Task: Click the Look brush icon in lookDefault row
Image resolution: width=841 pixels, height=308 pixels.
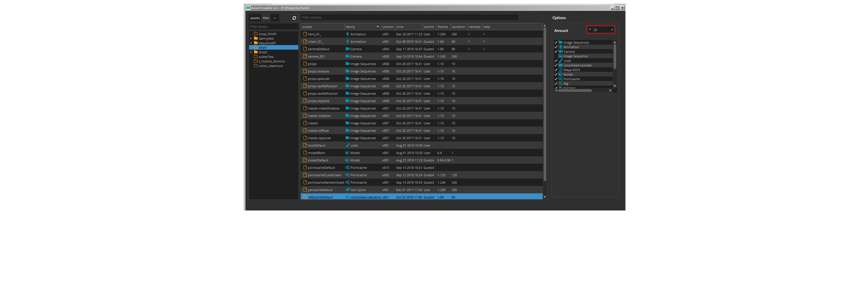Action: tap(347, 145)
